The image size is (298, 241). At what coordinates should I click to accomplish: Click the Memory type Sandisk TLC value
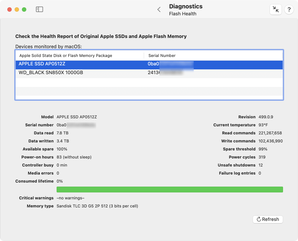[97, 206]
